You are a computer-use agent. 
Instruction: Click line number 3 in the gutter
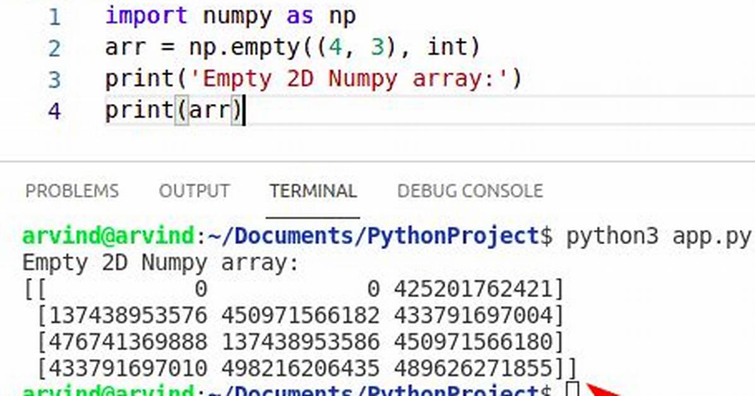pyautogui.click(x=54, y=80)
